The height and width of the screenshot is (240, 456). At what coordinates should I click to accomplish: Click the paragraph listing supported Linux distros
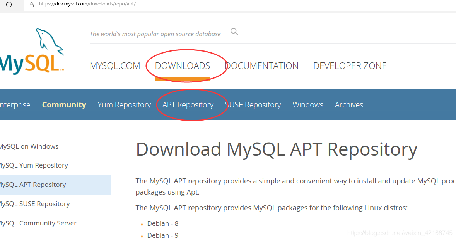pyautogui.click(x=272, y=208)
